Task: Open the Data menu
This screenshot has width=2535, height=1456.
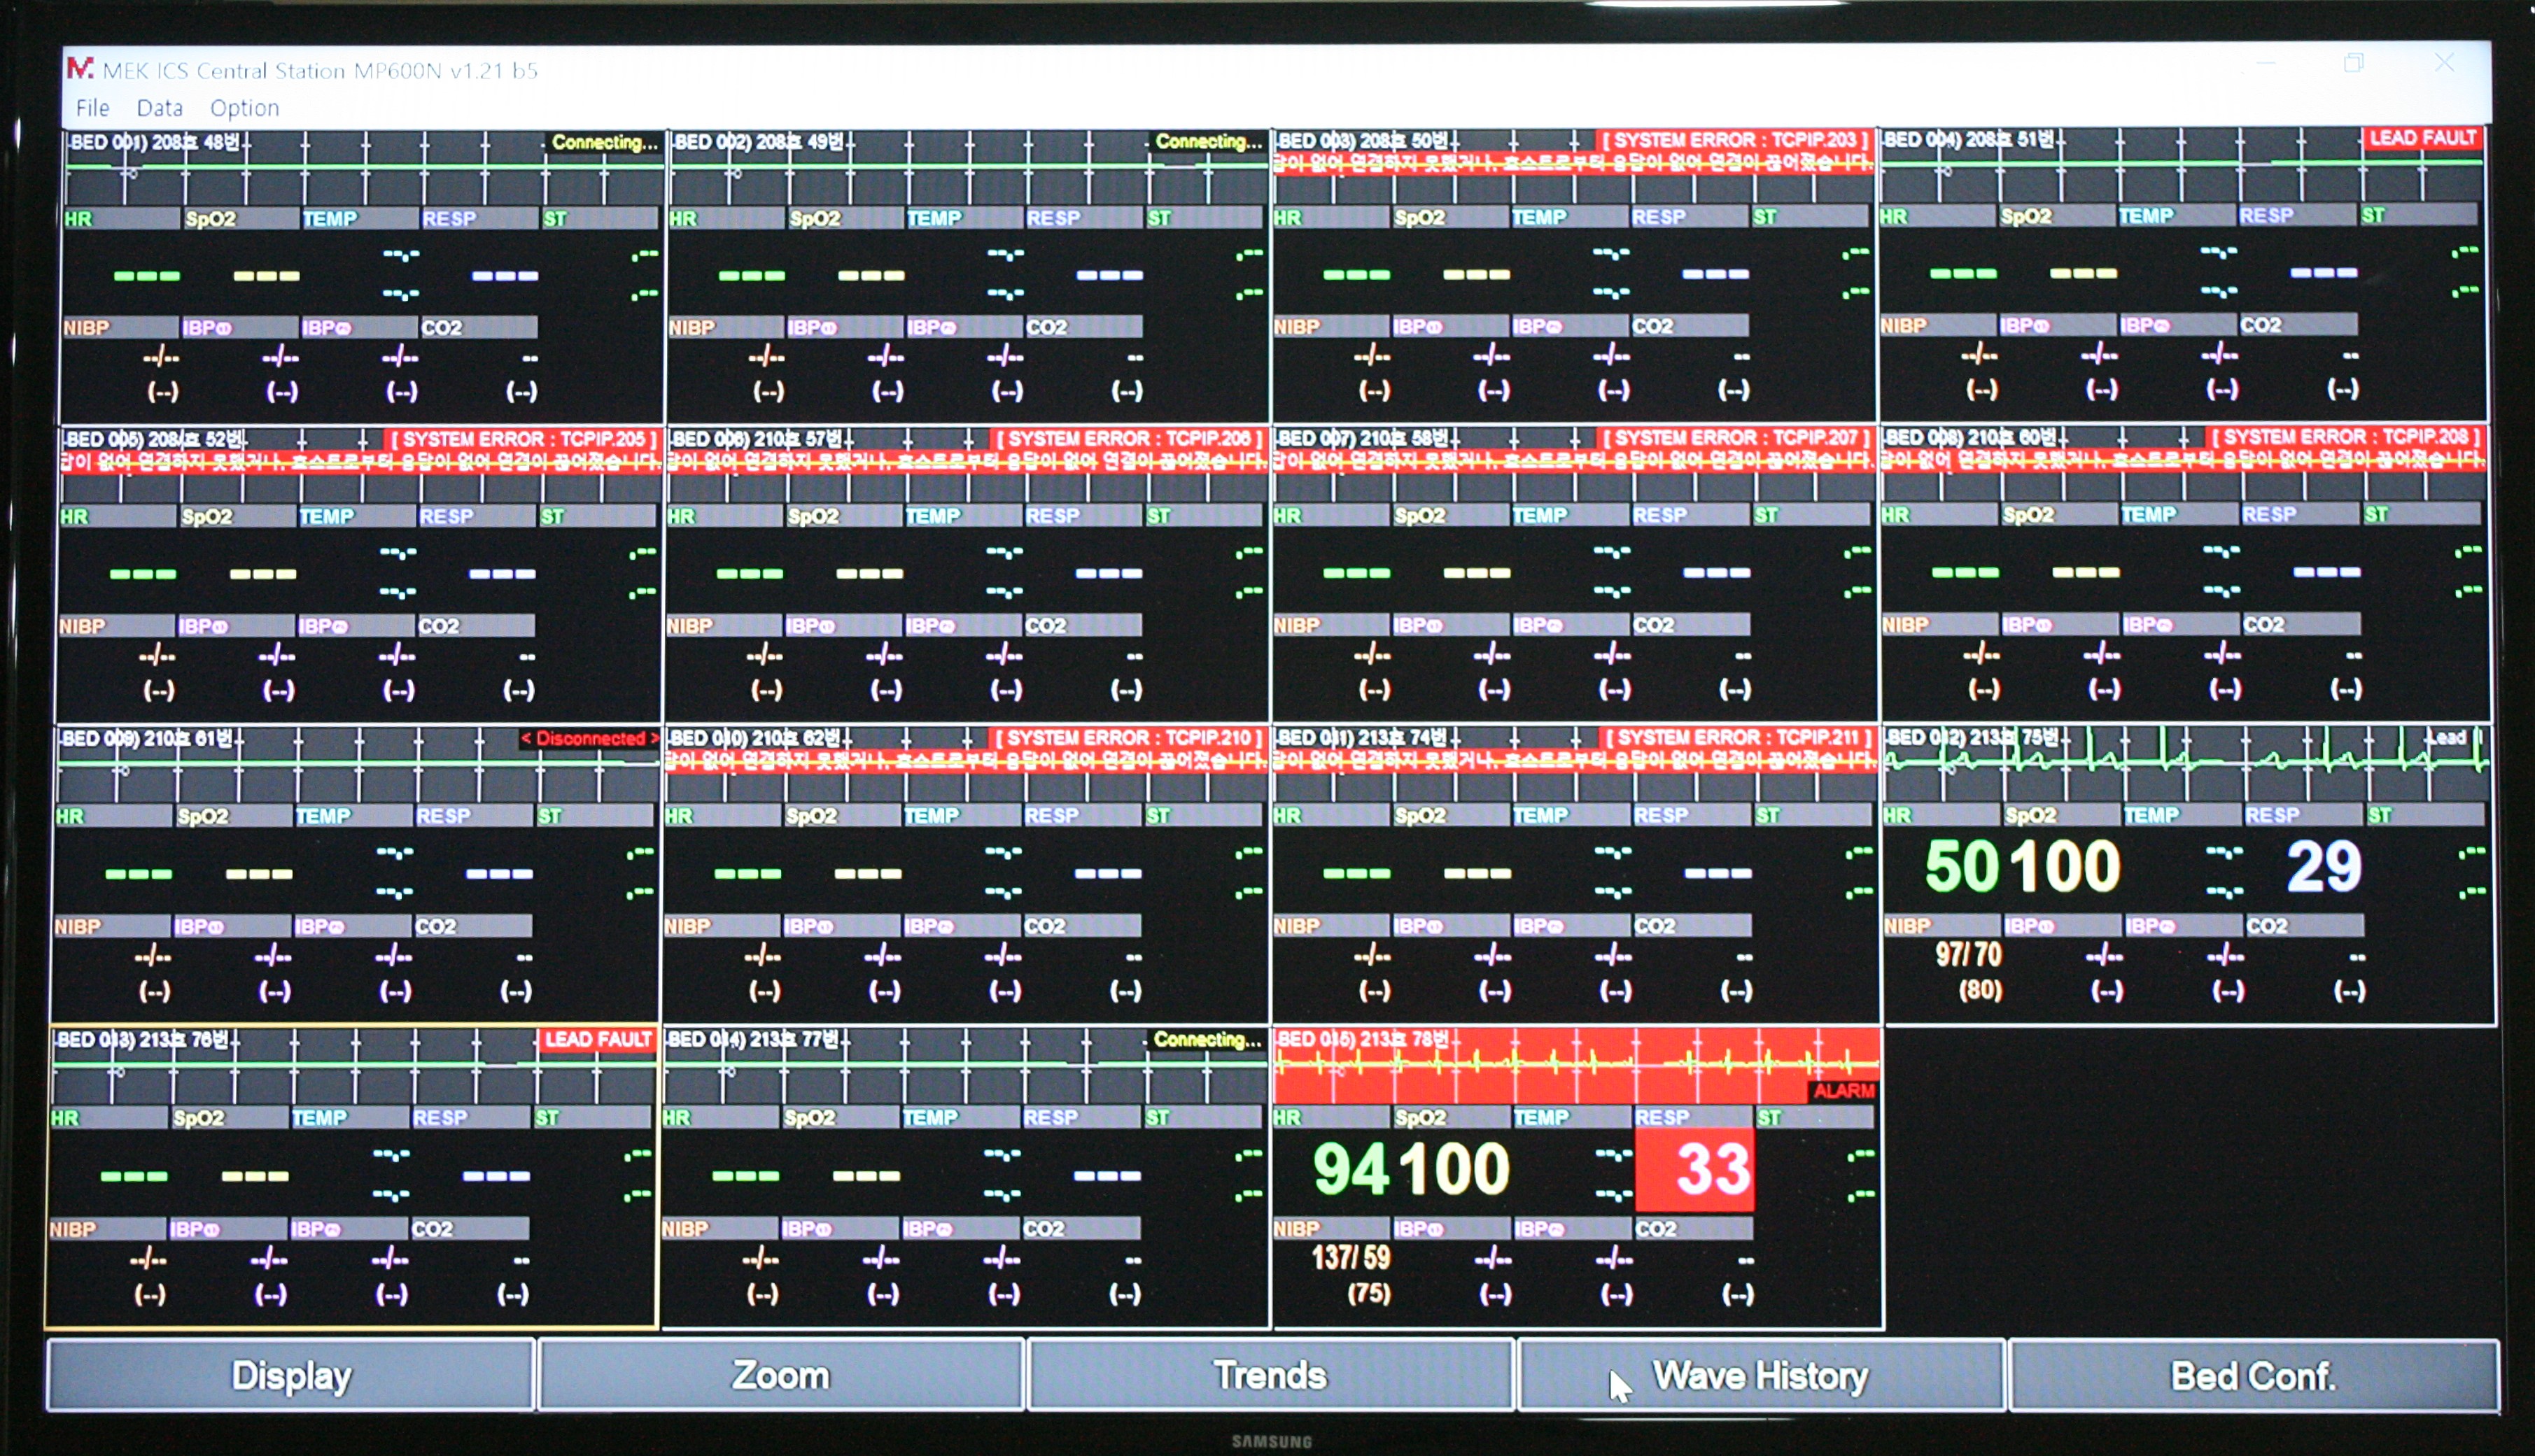Action: pos(159,108)
